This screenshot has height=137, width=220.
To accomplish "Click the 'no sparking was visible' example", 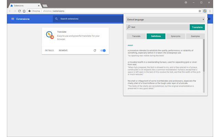I will tap(146, 55).
